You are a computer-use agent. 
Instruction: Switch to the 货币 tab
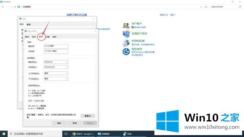coord(34,37)
